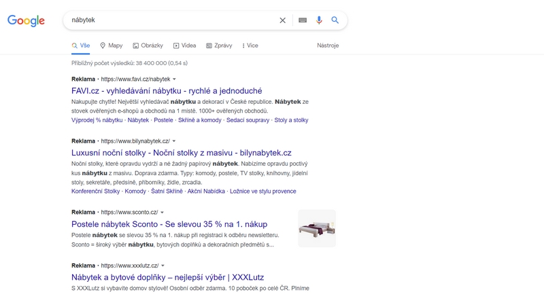Click the Mapy pin icon

pyautogui.click(x=103, y=45)
